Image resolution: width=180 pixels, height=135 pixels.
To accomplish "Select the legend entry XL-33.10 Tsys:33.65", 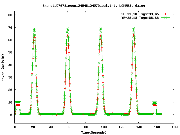I will (x=140, y=14).
